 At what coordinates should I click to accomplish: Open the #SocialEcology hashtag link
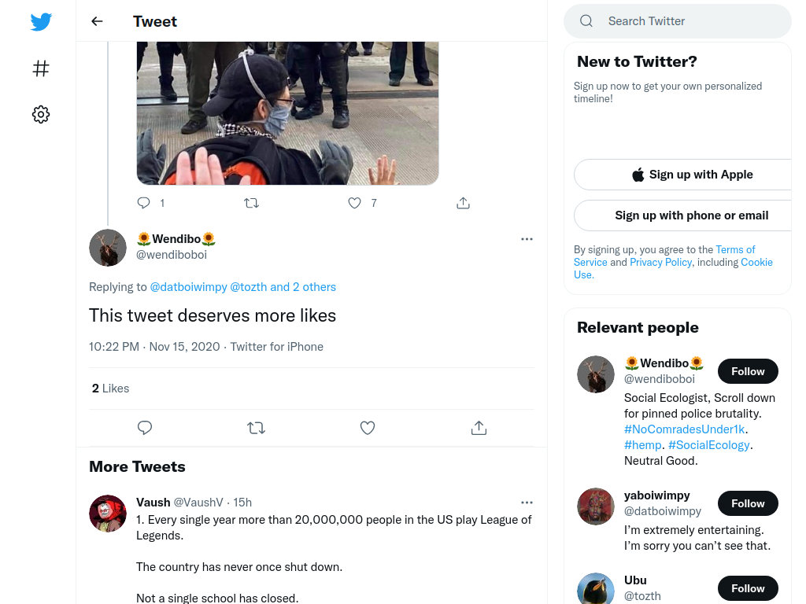[709, 445]
